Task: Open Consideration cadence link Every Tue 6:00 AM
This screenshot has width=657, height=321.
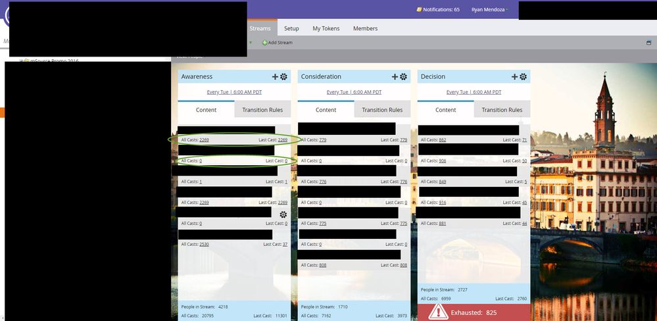Action: coord(354,92)
